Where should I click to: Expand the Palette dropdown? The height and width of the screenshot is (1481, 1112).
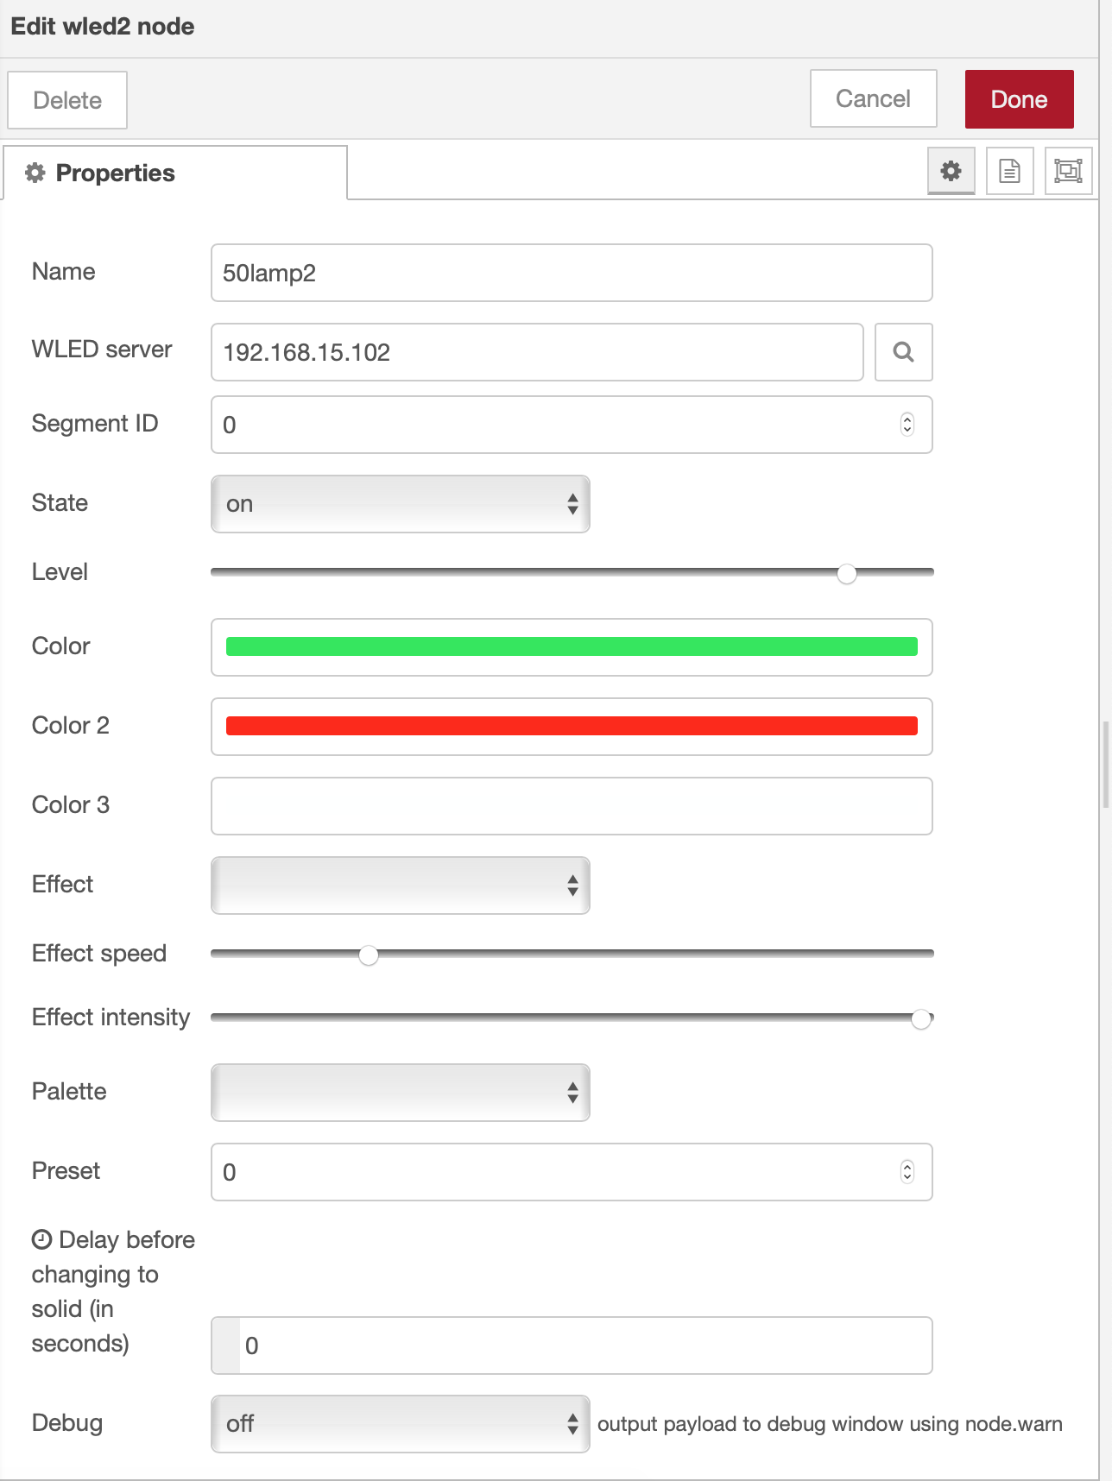click(x=401, y=1093)
